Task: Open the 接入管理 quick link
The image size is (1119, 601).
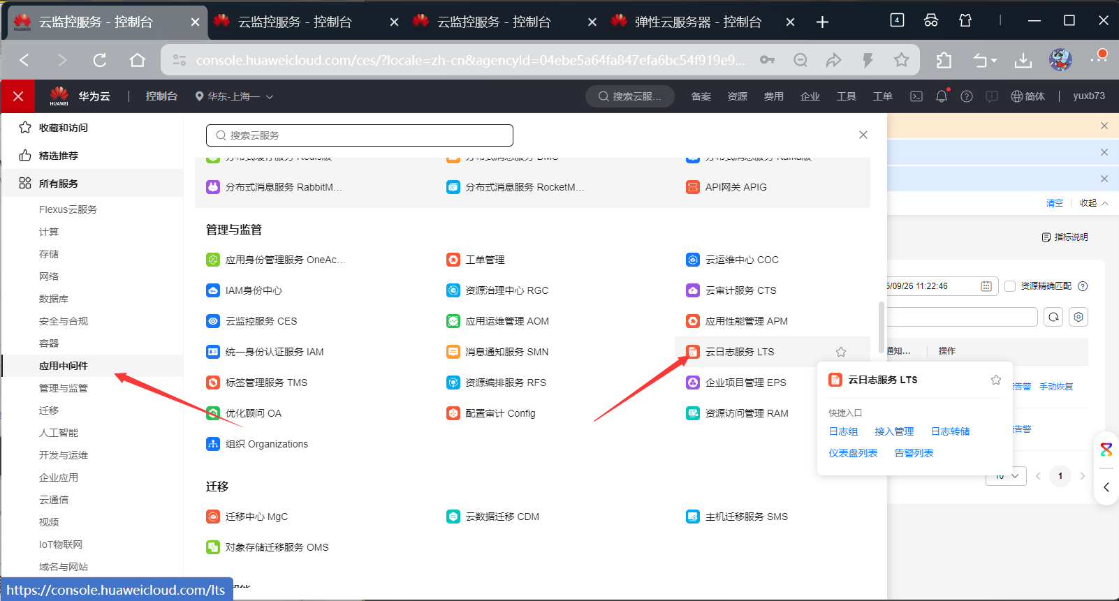Action: coord(894,431)
